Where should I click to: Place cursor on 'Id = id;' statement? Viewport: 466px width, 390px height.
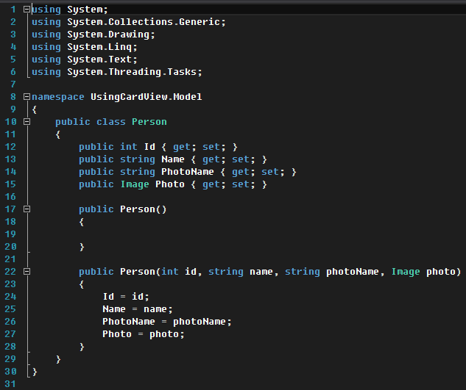pyautogui.click(x=126, y=297)
